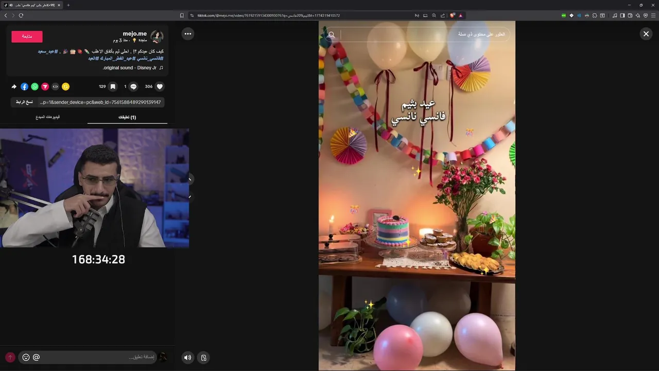Click the site settings icon before the URL
The height and width of the screenshot is (371, 659).
point(192,15)
